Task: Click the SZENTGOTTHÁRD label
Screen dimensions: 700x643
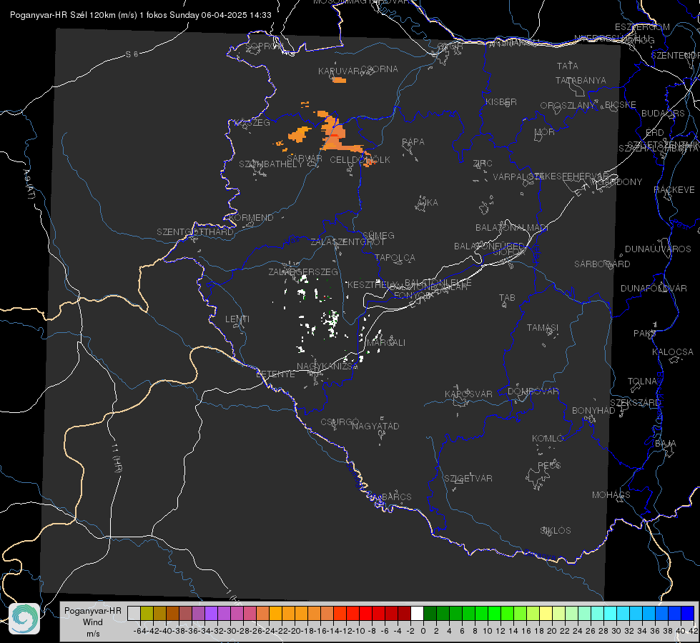Action: [195, 232]
